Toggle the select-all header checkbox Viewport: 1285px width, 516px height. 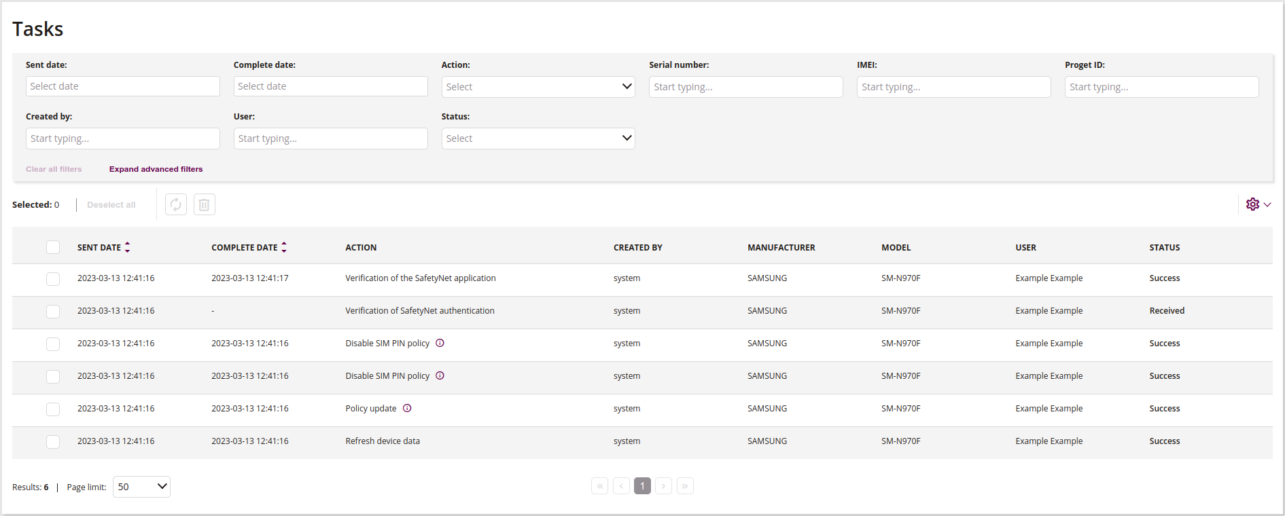click(x=53, y=247)
